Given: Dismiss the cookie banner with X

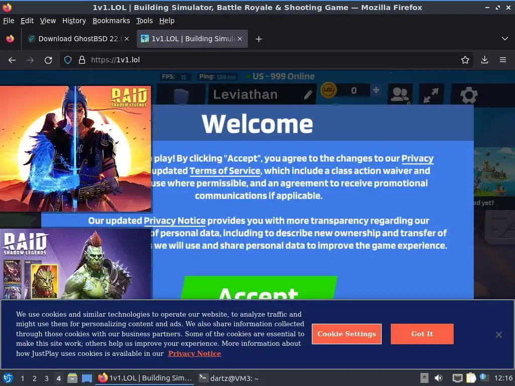Looking at the screenshot, I should (498, 334).
